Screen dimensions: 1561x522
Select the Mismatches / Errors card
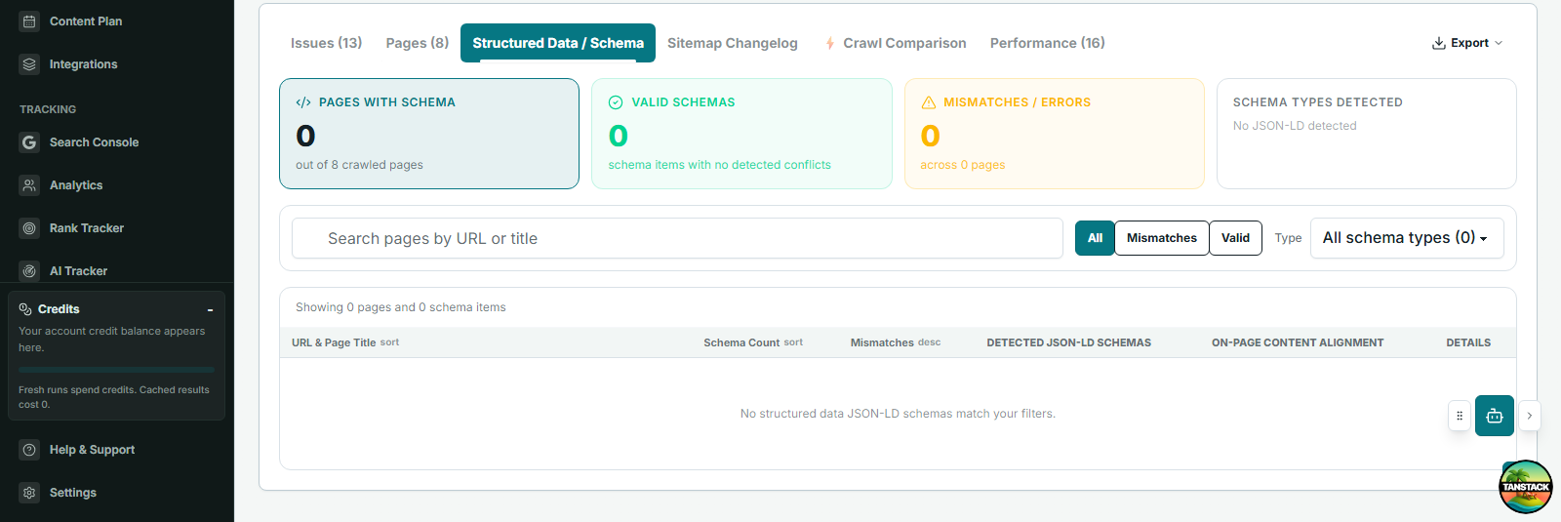[x=1055, y=134]
